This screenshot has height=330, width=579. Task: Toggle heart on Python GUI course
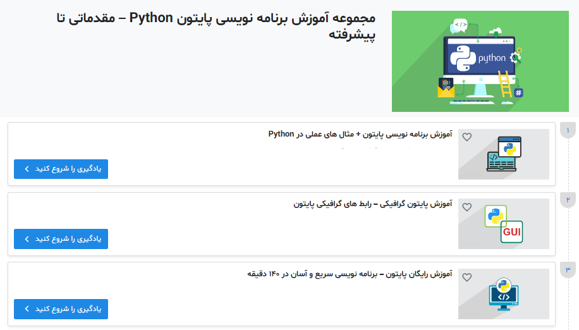(x=467, y=207)
